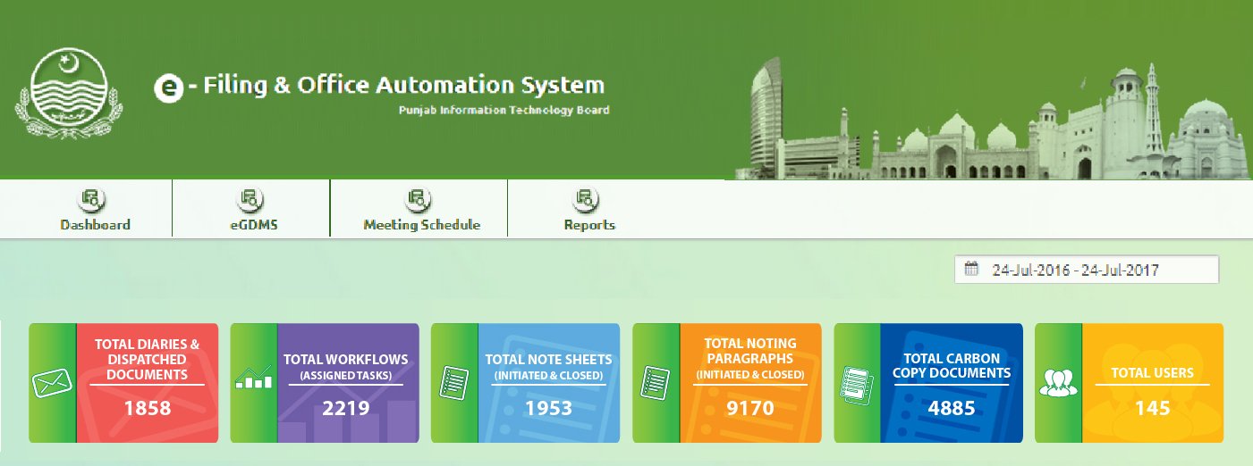Click people icon on Total Users card
This screenshot has width=1253, height=466.
pos(1058,383)
